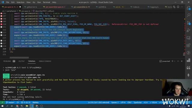The image size is (192, 108).
Task: Open the OBS Studio taskbar icon
Action: [x=42, y=106]
